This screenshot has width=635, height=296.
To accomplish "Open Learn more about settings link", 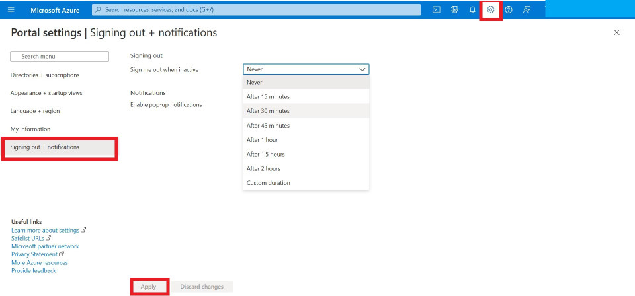I will 46,230.
